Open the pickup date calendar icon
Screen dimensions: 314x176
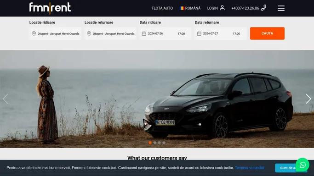point(144,33)
